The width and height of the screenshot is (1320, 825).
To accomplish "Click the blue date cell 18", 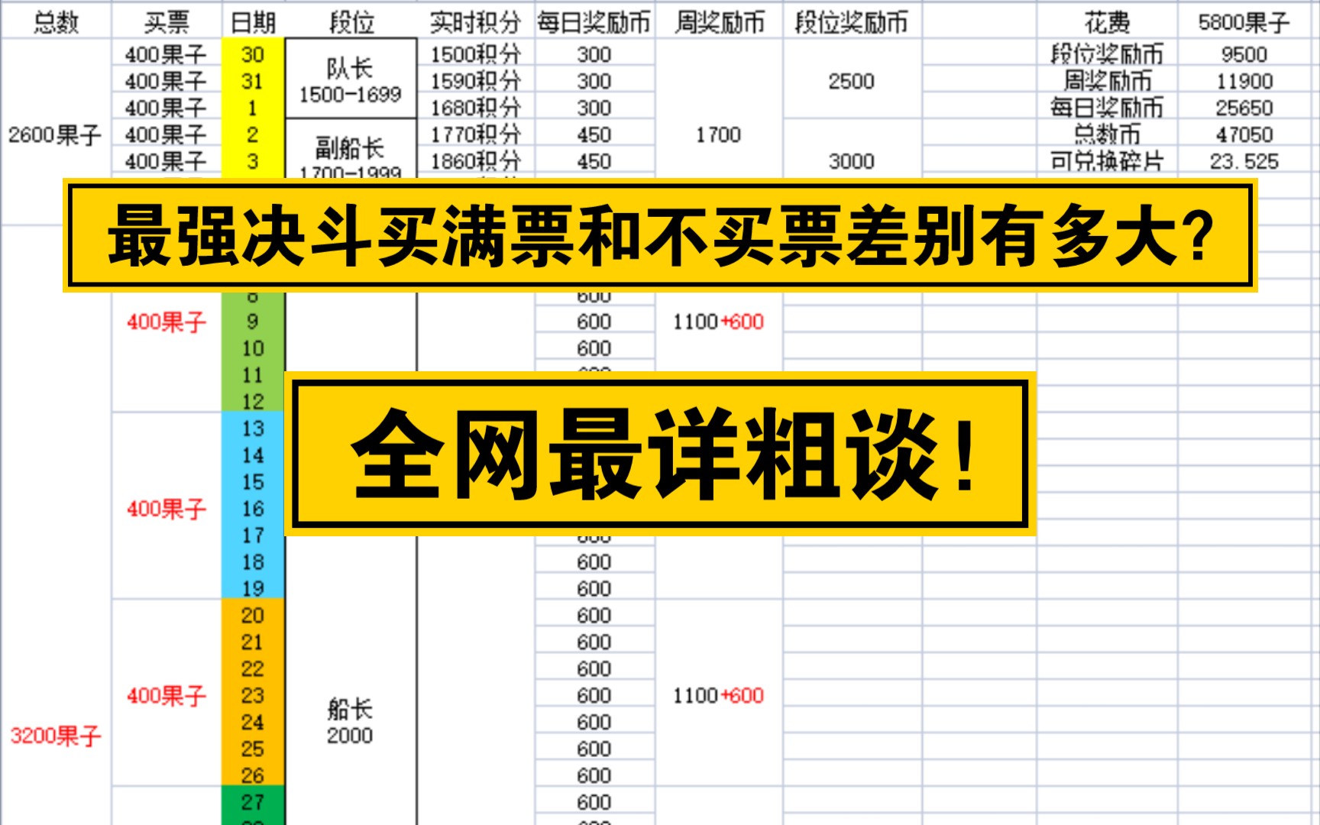I will coord(253,562).
